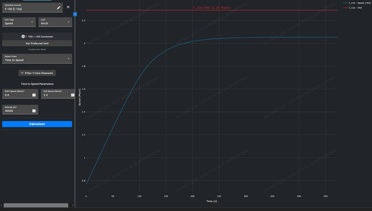Open the Unit Type dropdown
The height and width of the screenshot is (211, 372).
[x=19, y=22]
